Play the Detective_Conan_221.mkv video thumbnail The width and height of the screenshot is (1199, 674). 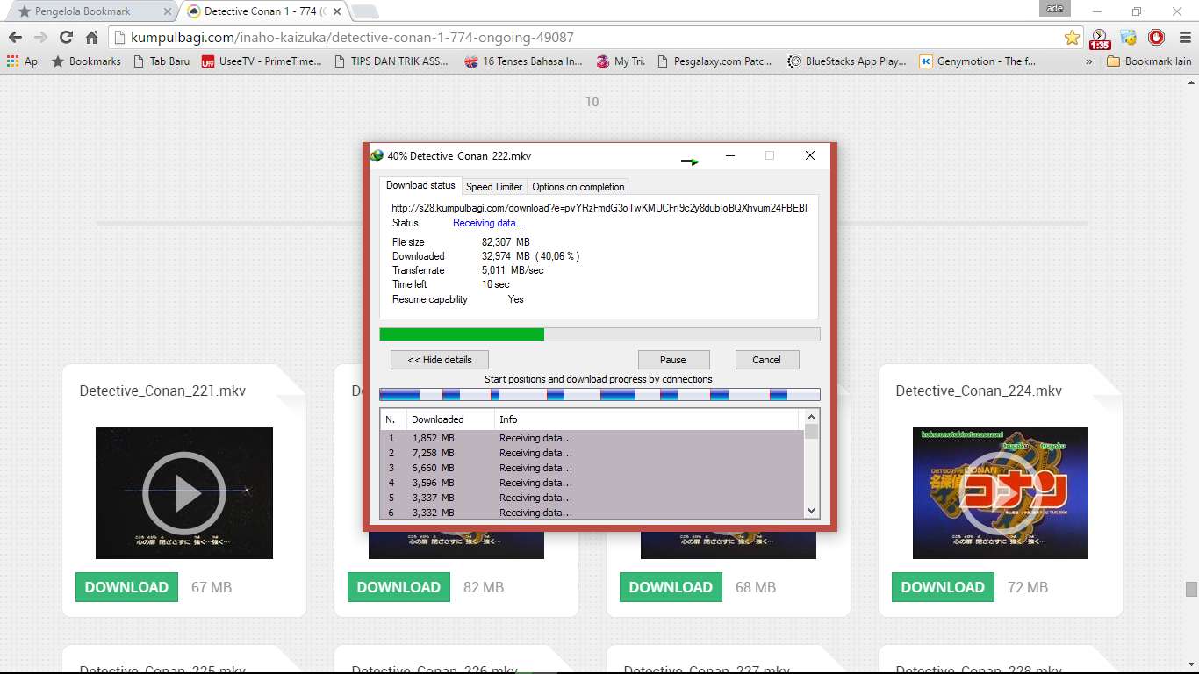pyautogui.click(x=184, y=493)
